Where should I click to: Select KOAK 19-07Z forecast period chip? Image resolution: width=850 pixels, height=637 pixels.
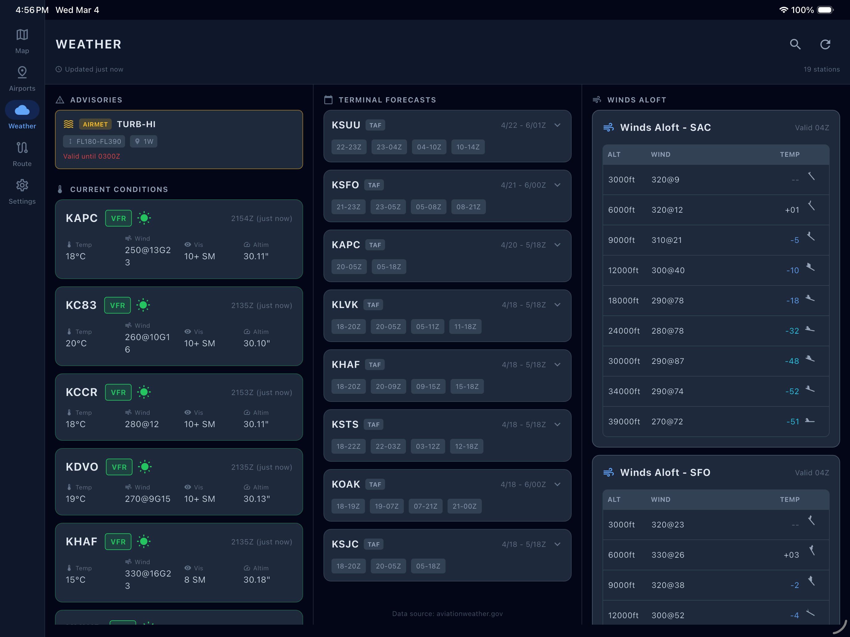[x=387, y=506]
